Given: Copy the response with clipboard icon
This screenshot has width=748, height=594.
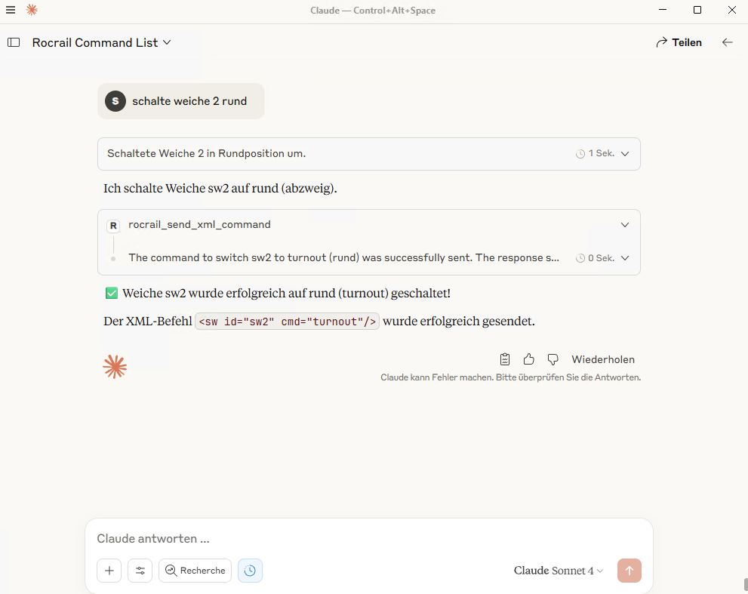Looking at the screenshot, I should 505,359.
